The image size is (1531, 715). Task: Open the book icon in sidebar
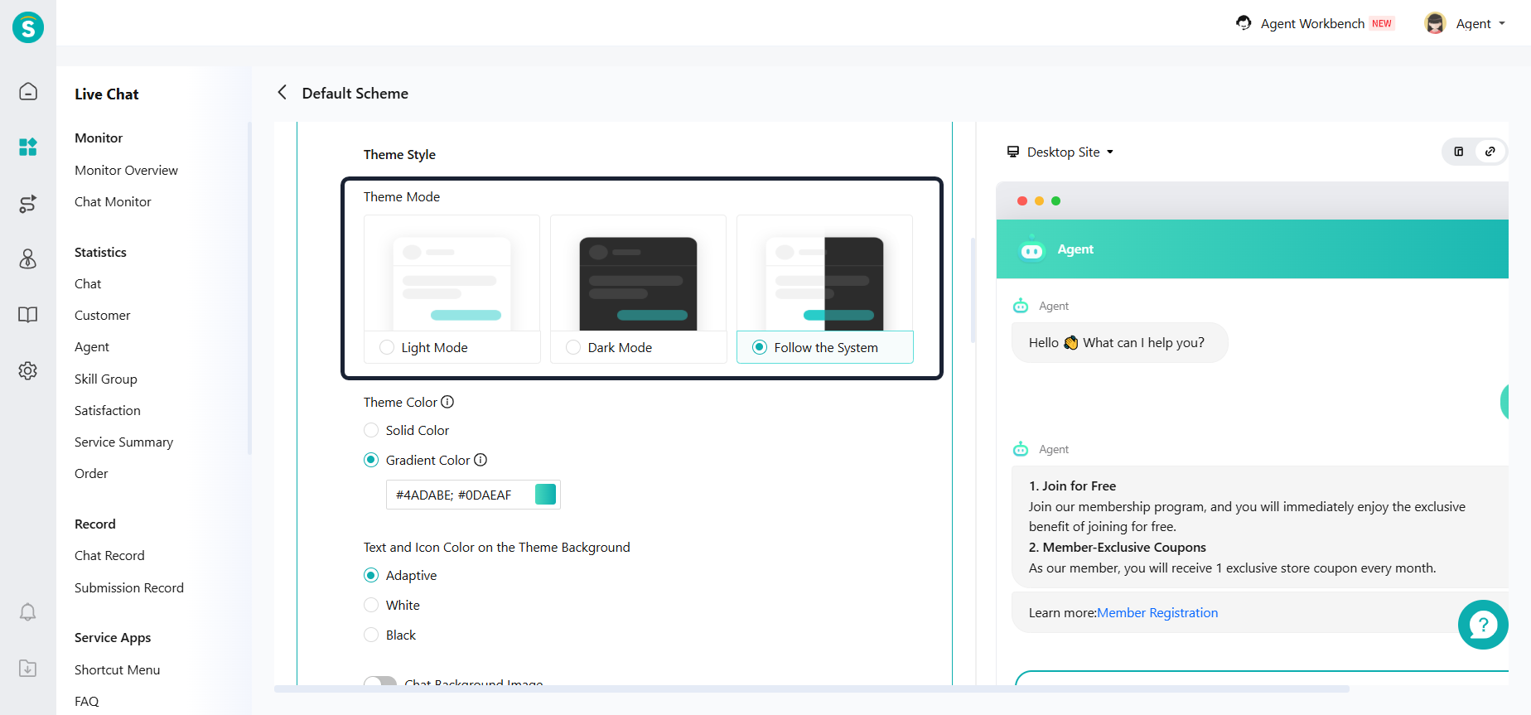pos(28,315)
